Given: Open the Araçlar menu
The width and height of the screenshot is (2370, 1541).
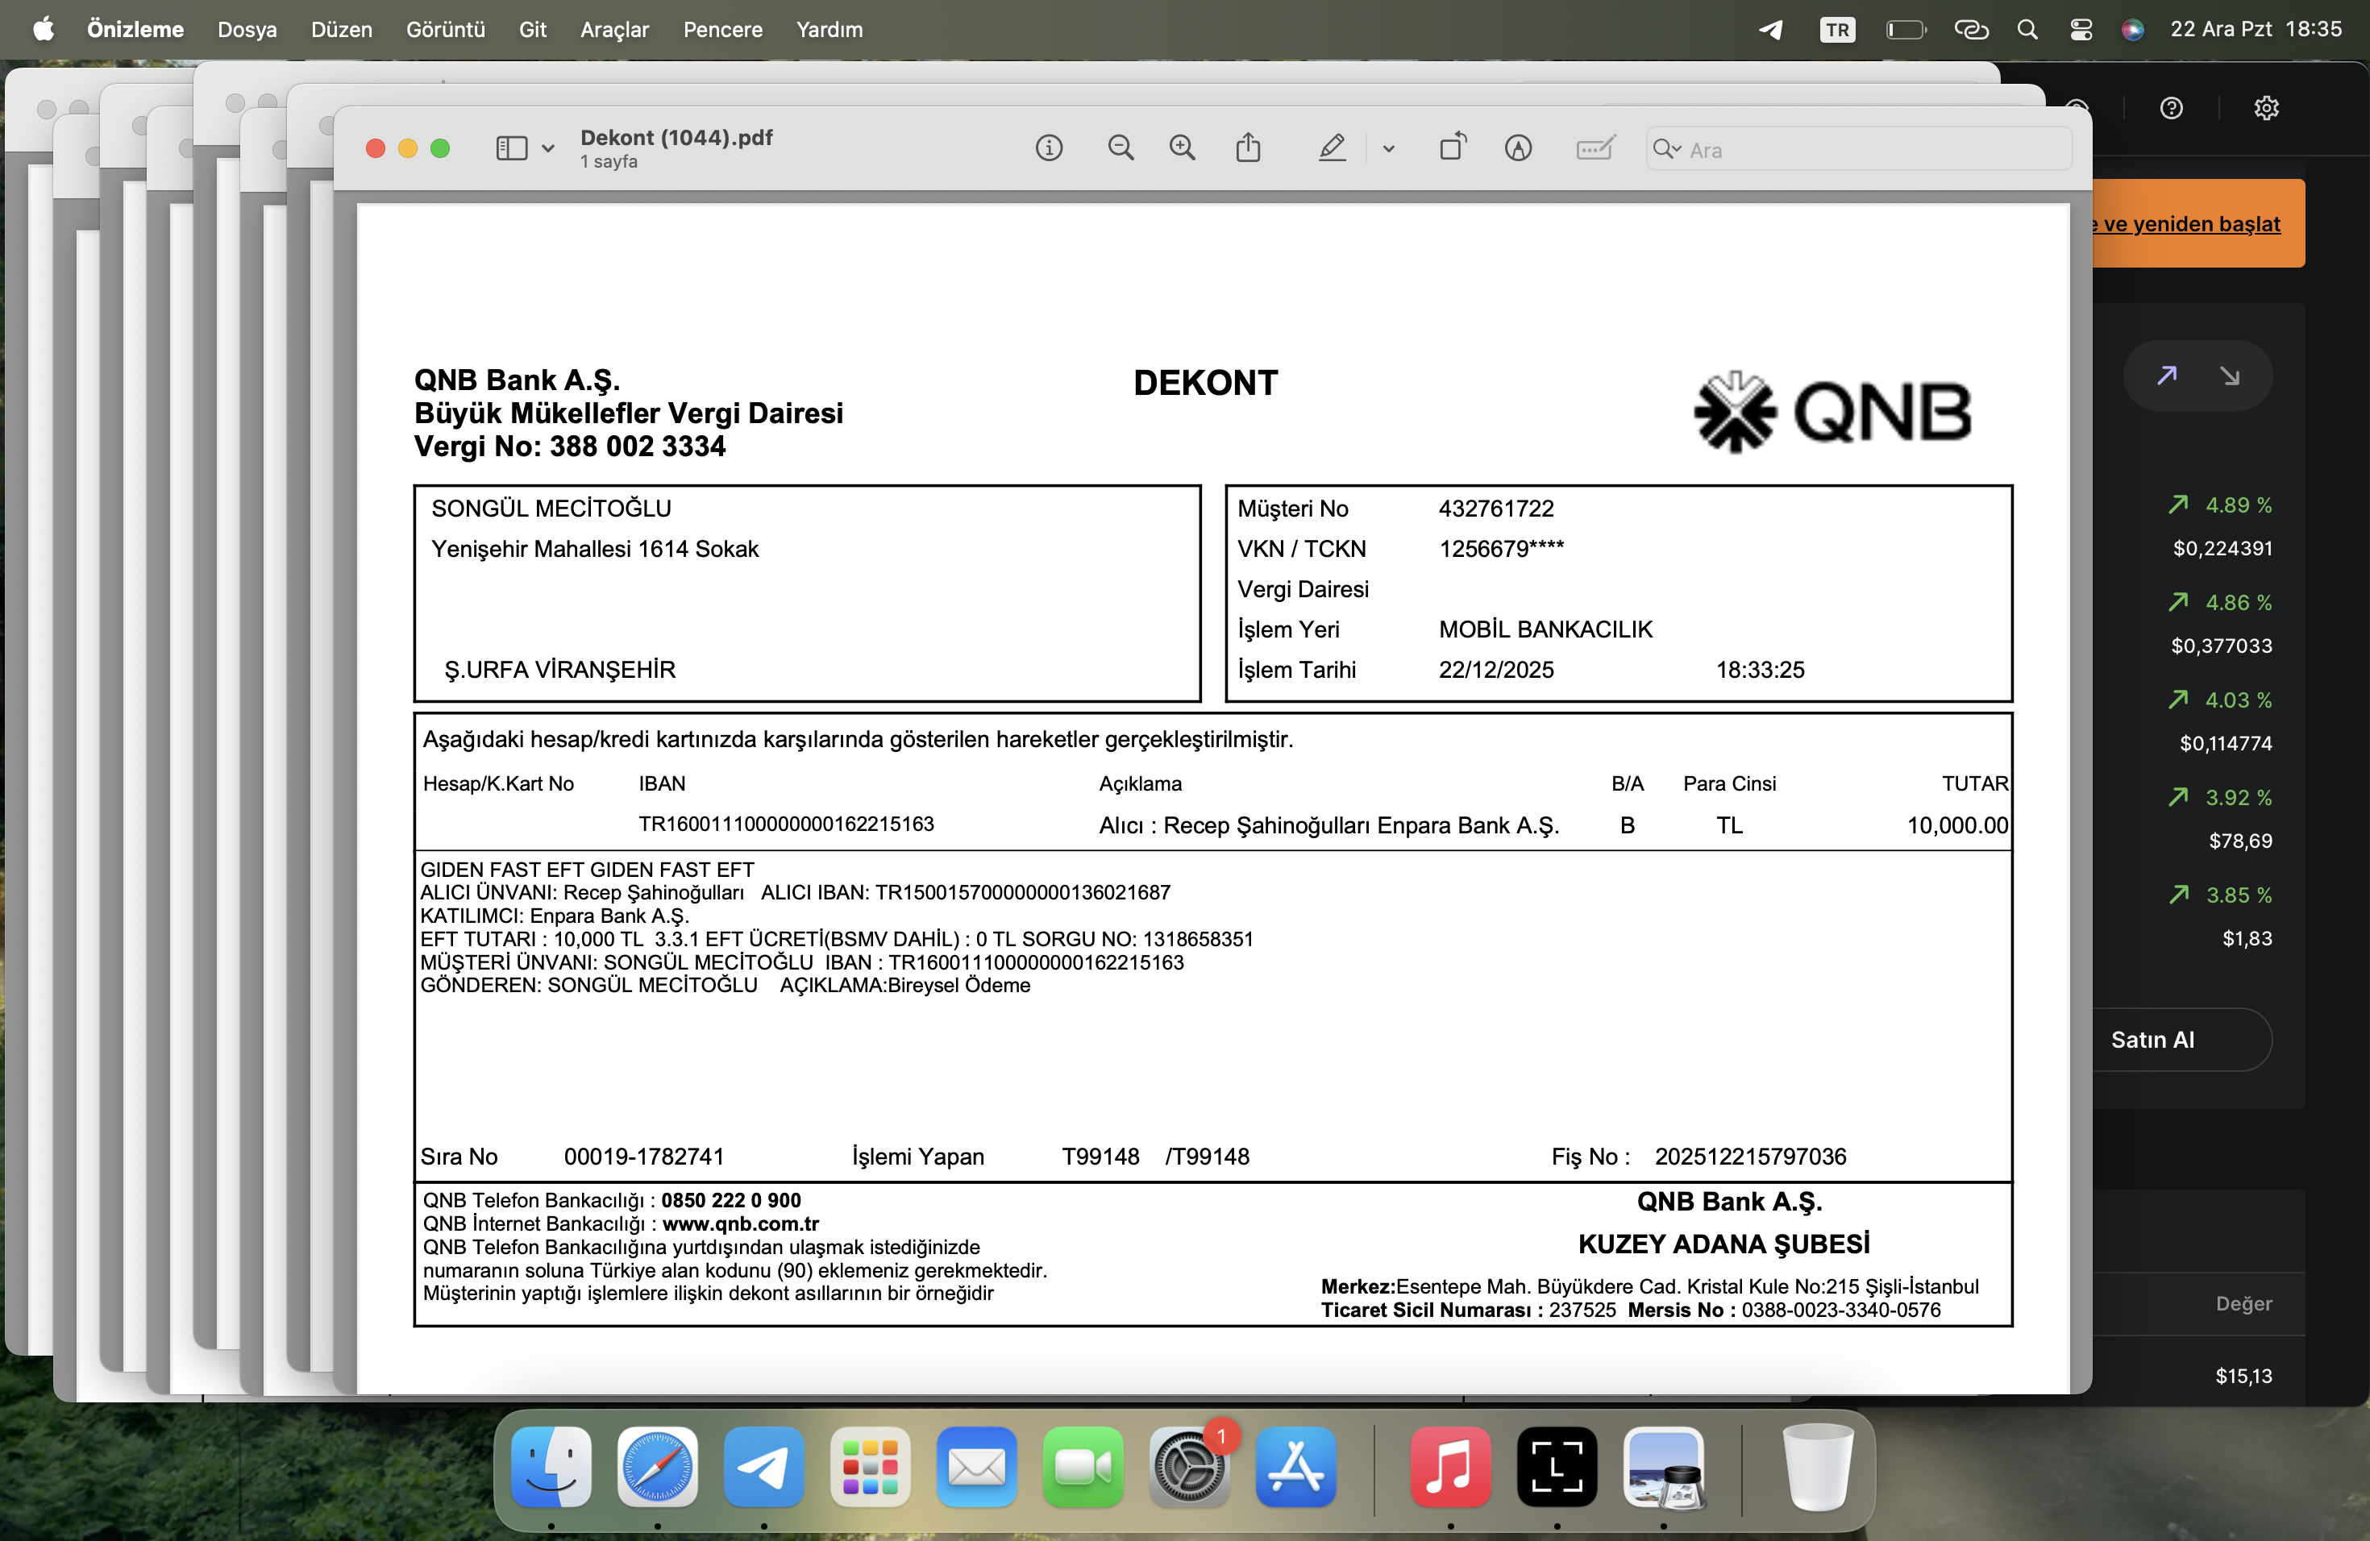Looking at the screenshot, I should point(614,30).
